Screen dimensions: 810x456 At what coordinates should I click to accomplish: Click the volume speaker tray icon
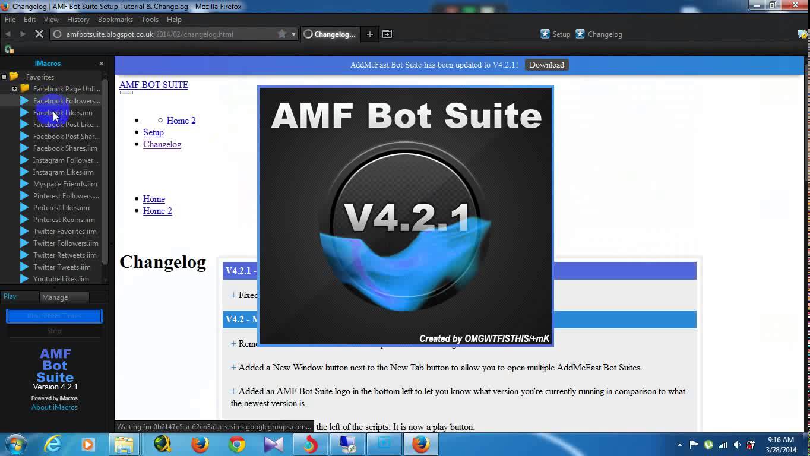coord(737,445)
